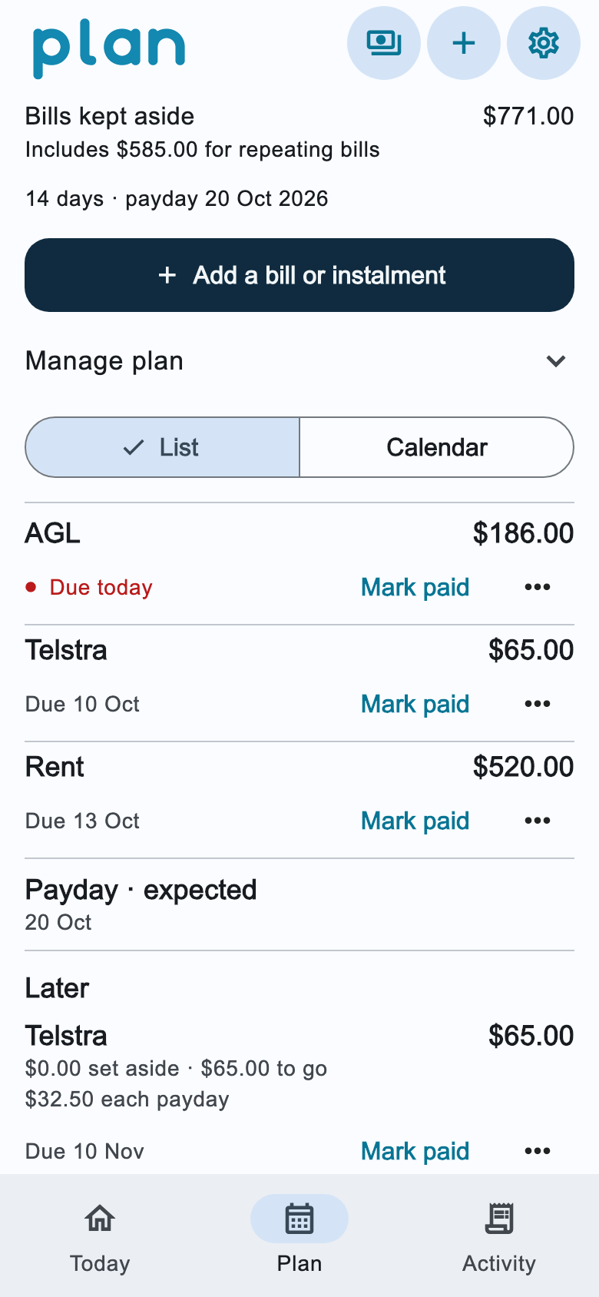Expand Manage plan section label
599x1297 pixels.
104,361
